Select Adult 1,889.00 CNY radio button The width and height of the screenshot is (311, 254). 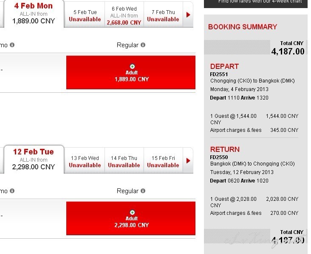(x=132, y=66)
